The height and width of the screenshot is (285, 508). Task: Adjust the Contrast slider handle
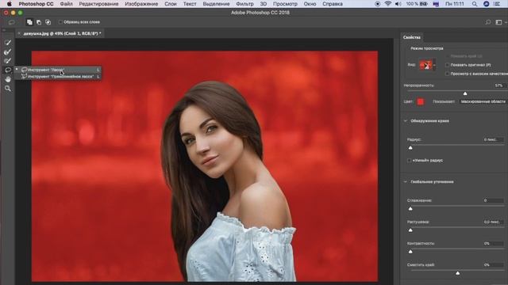(410, 252)
